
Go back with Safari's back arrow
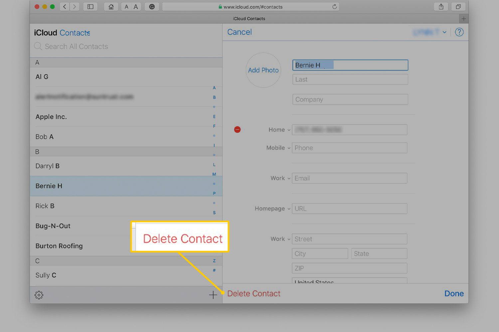[65, 7]
